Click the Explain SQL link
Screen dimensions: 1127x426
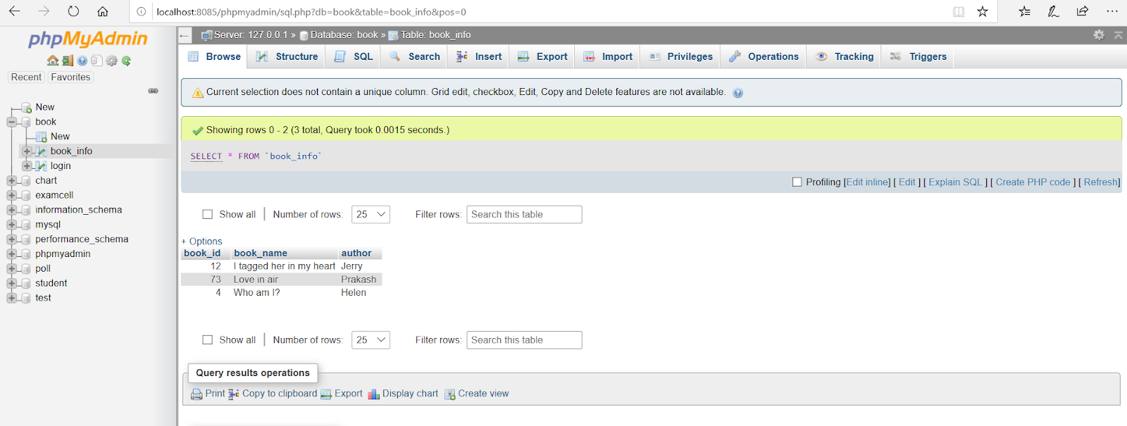pyautogui.click(x=955, y=182)
